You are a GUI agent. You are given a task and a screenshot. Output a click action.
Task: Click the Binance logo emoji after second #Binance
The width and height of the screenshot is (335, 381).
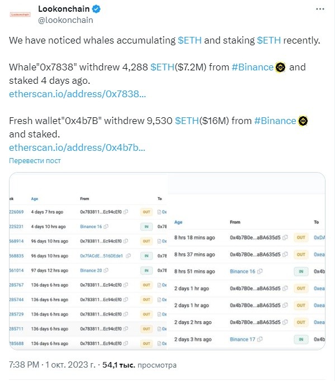point(303,121)
